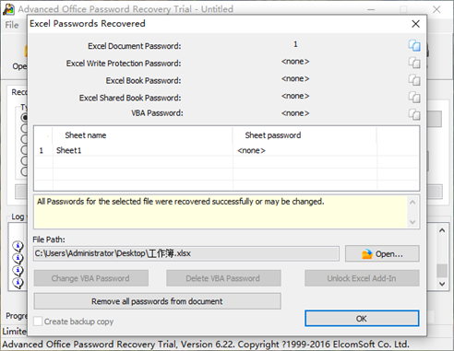Click the File Path text field
Viewport: 454px width, 351px height.
pos(186,253)
